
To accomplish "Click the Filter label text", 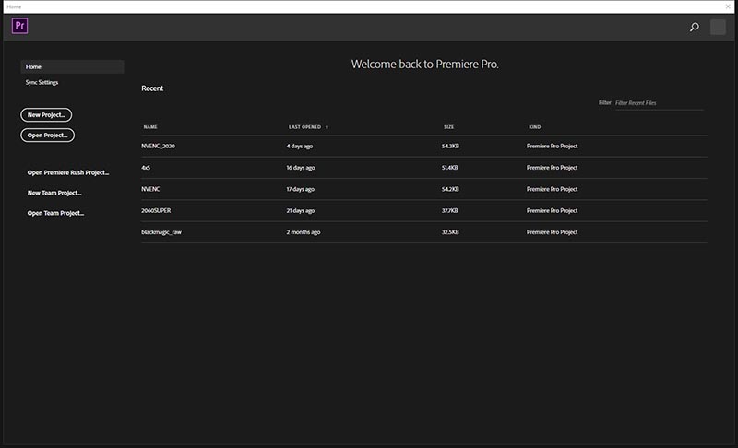I will (x=604, y=102).
